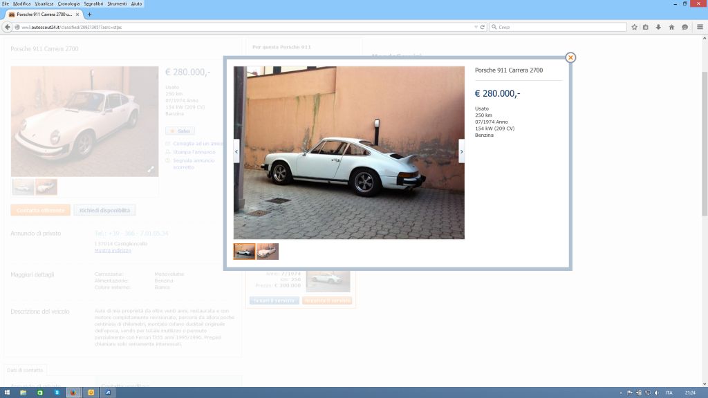Go to the Firefox home page
Screen dimensions: 708x398
point(671,27)
